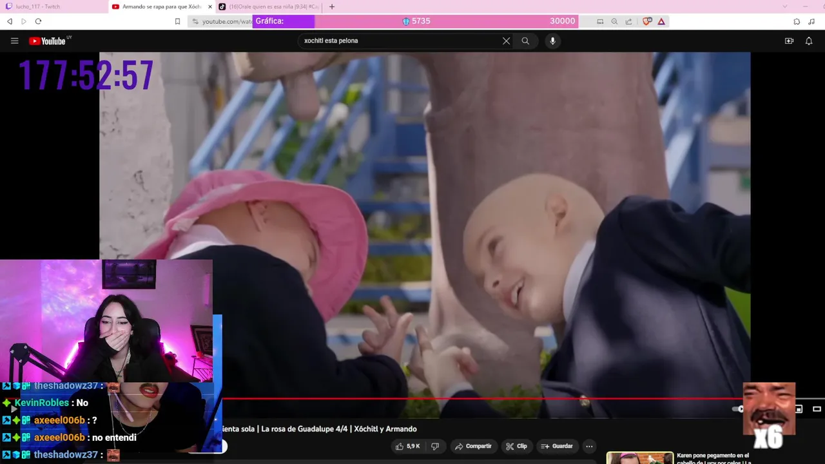Viewport: 825px width, 464px height.
Task: Open the Brave Shields lion icon
Action: (x=647, y=21)
